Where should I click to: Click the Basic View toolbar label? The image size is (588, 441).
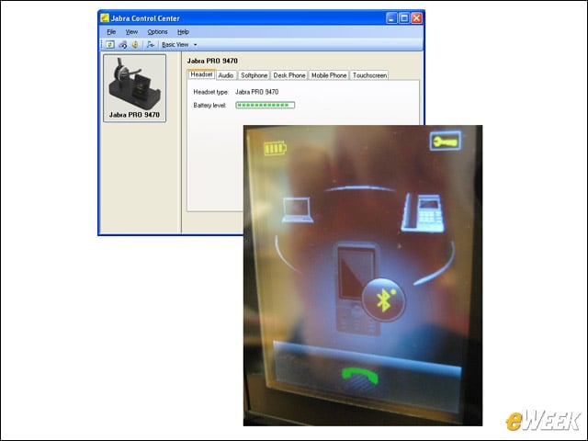tap(175, 45)
